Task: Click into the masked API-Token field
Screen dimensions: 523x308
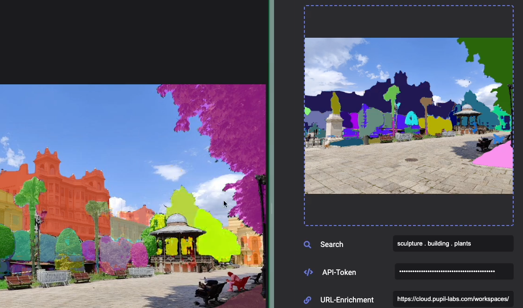Action: (454, 272)
